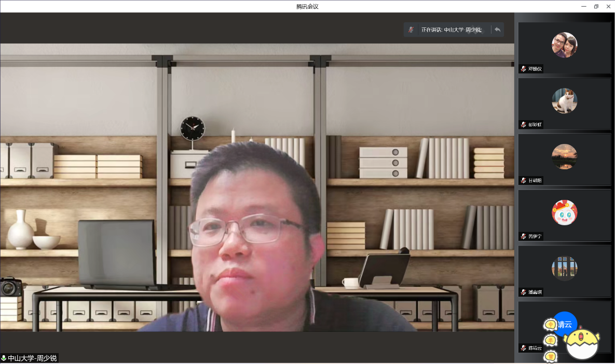Click muted mic icon next to 潘嘉琪
The width and height of the screenshot is (615, 364).
tap(524, 292)
